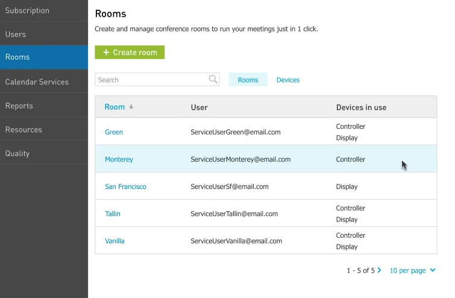
Task: Click the 1 - 5 of 5 pagination text
Action: click(361, 270)
